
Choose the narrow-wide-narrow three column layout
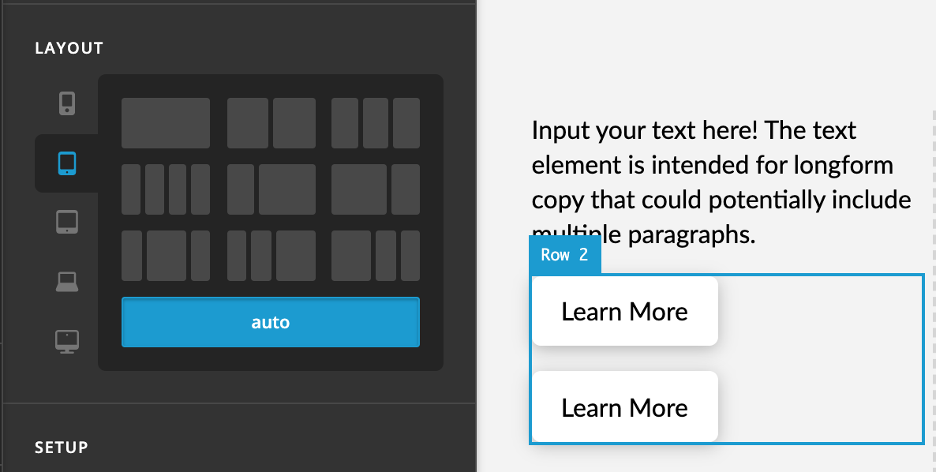pyautogui.click(x=166, y=256)
